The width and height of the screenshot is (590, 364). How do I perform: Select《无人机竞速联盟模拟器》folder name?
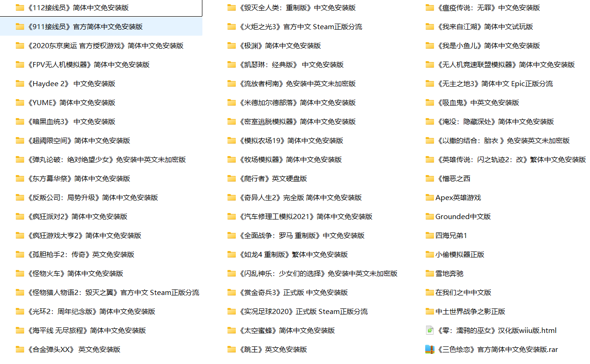506,64
